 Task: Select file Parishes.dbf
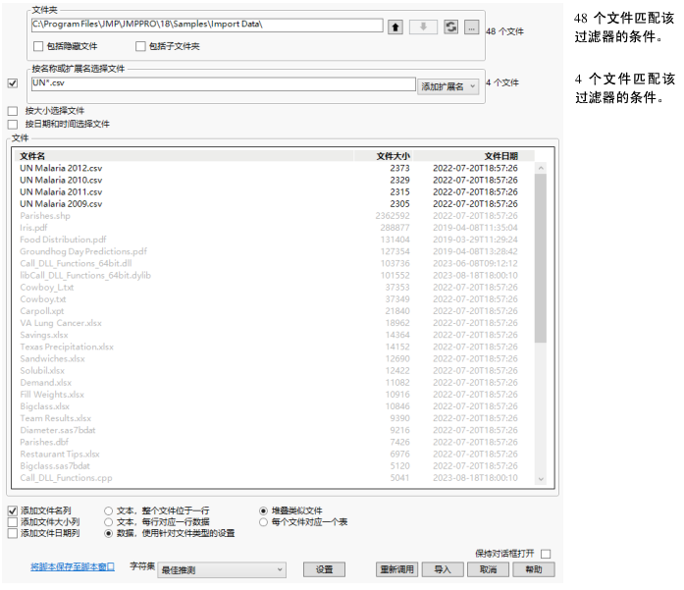[44, 443]
